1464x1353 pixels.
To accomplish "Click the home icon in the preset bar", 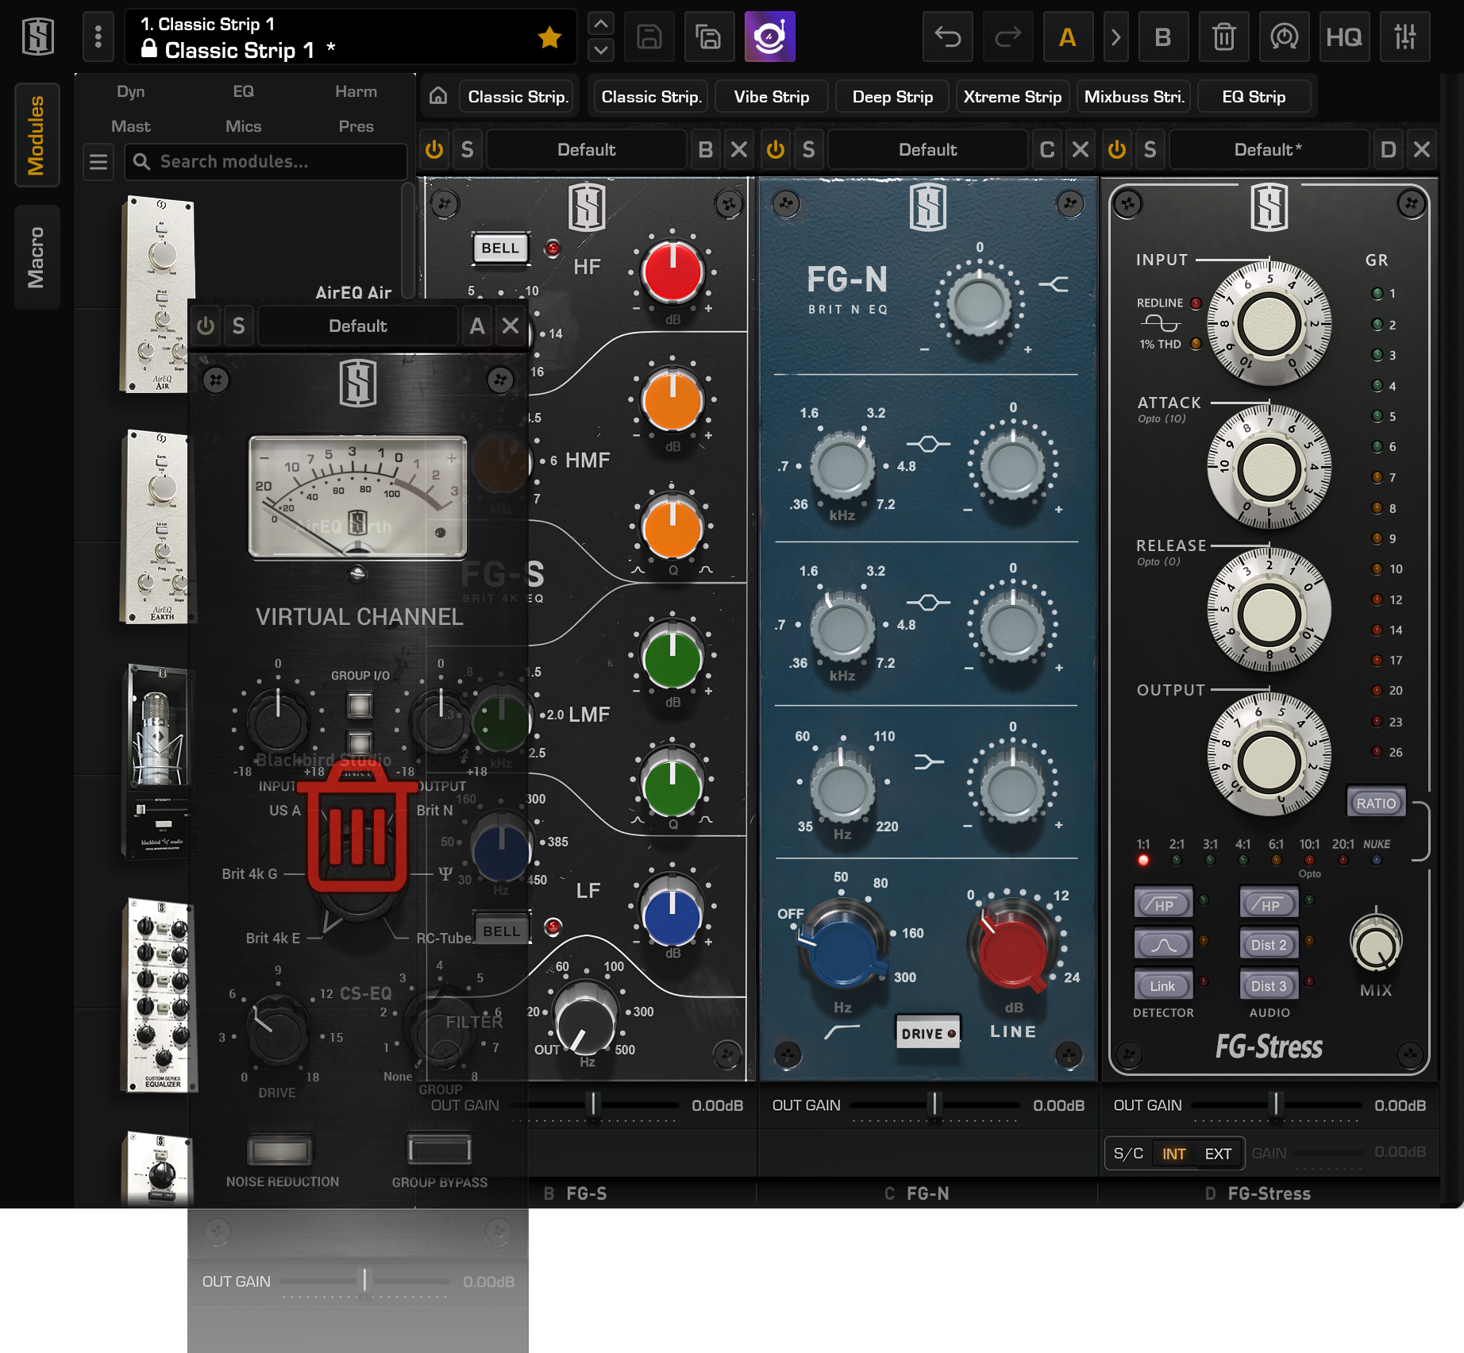I will (438, 96).
